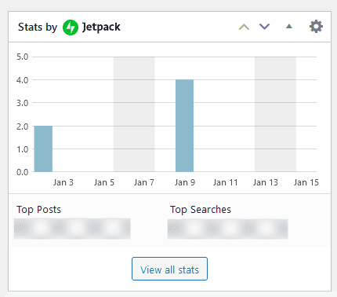Click the Jan 13 axis label

click(266, 182)
